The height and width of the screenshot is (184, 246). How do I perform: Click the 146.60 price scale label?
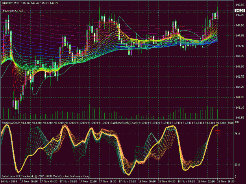[x=240, y=5]
